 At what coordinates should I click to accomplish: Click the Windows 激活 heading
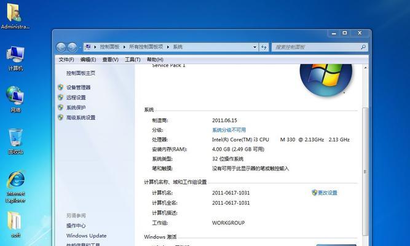click(160, 237)
